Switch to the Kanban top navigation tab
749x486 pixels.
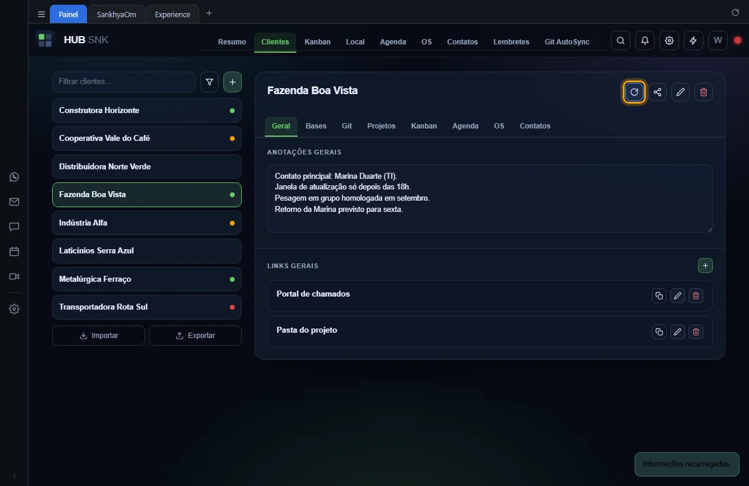pos(318,42)
